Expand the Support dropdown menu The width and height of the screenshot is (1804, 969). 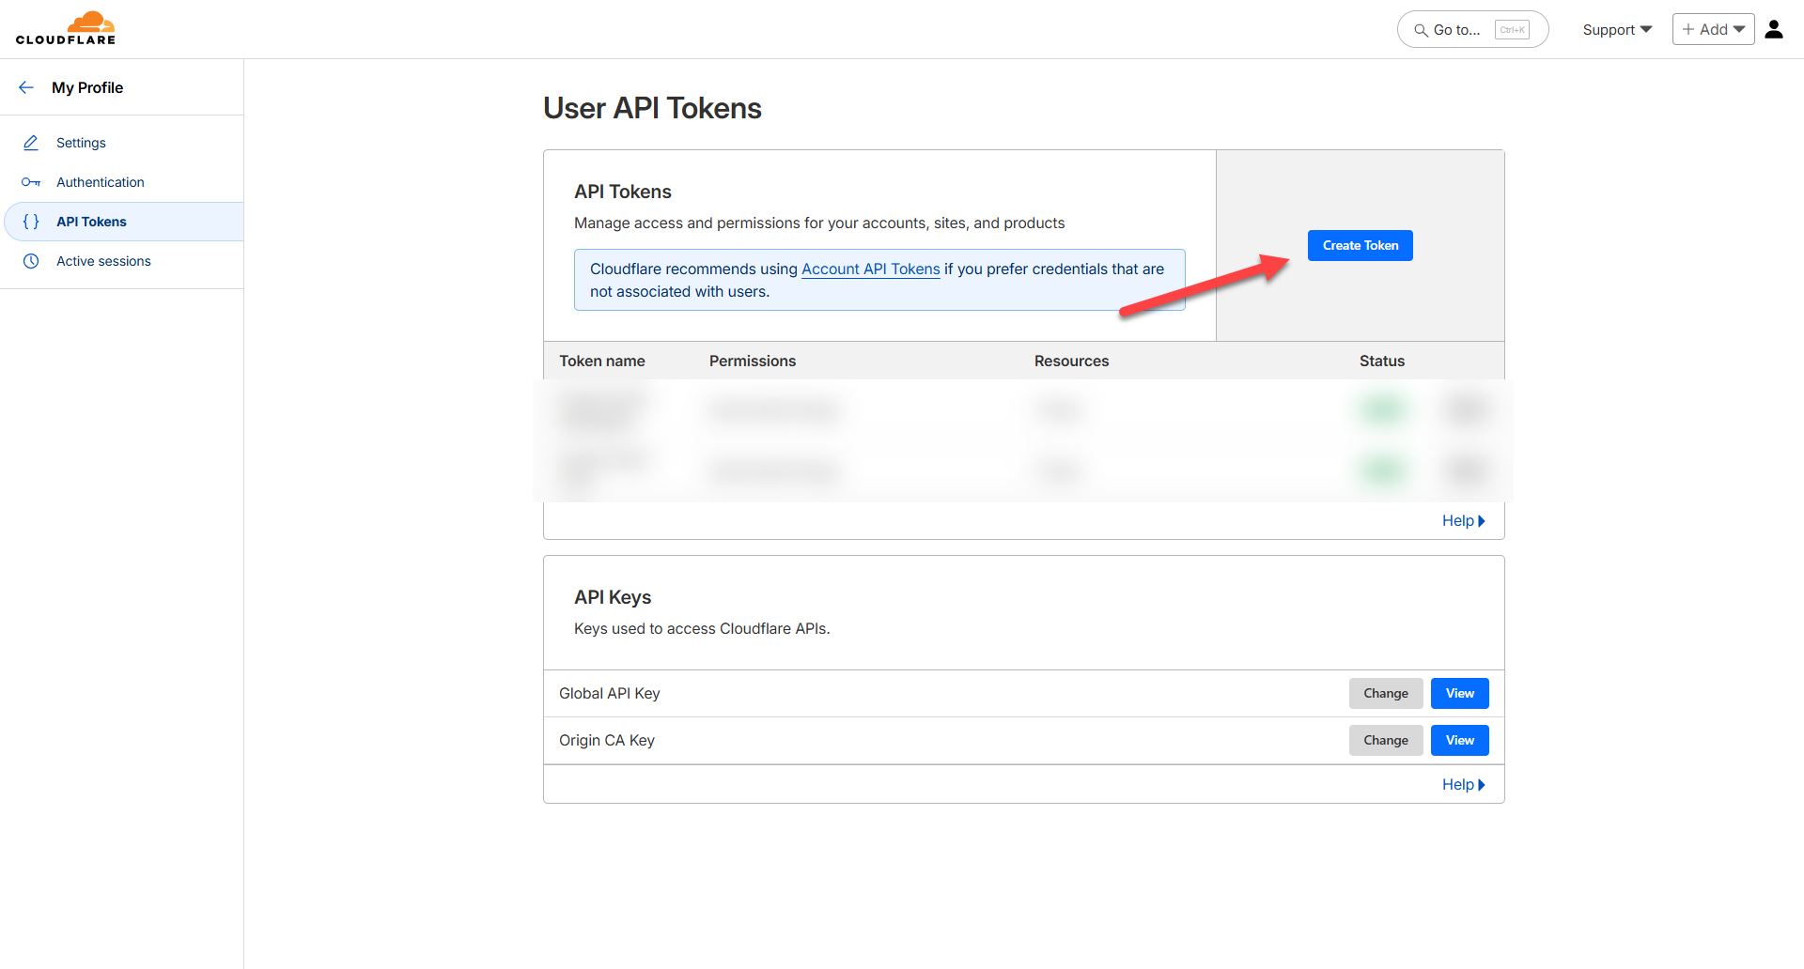[x=1616, y=30]
